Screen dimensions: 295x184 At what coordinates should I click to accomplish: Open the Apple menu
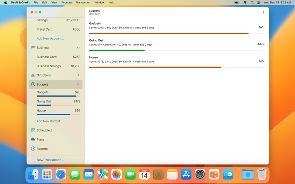point(6,3)
